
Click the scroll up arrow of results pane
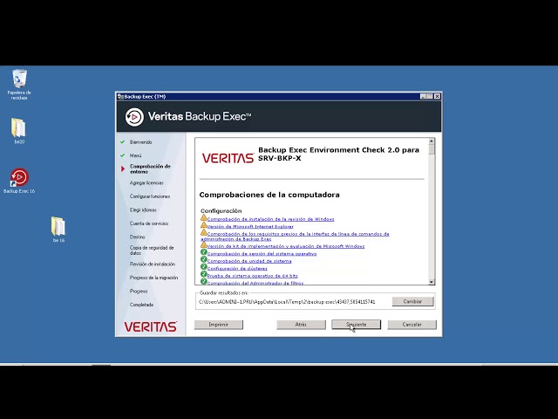click(x=432, y=141)
